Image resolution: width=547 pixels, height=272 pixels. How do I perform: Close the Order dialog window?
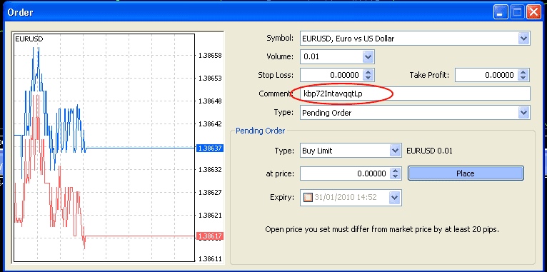(534, 13)
